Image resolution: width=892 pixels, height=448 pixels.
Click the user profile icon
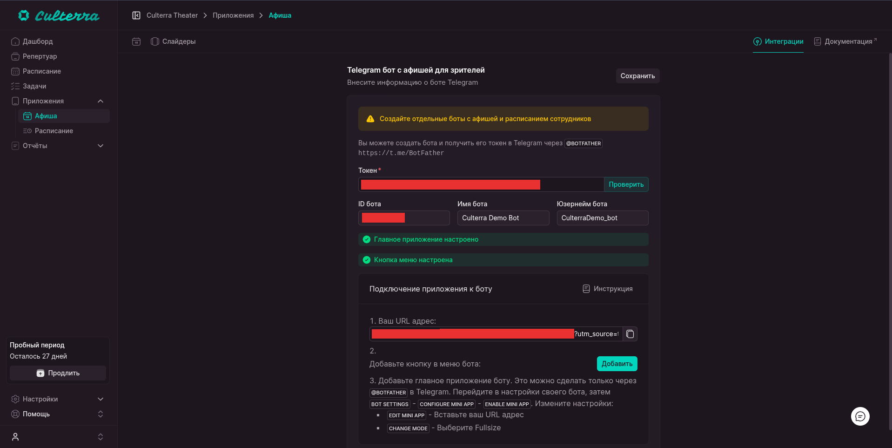(x=15, y=437)
